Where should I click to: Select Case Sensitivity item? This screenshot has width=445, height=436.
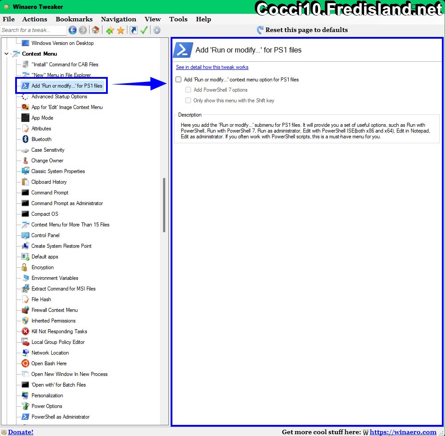(48, 150)
